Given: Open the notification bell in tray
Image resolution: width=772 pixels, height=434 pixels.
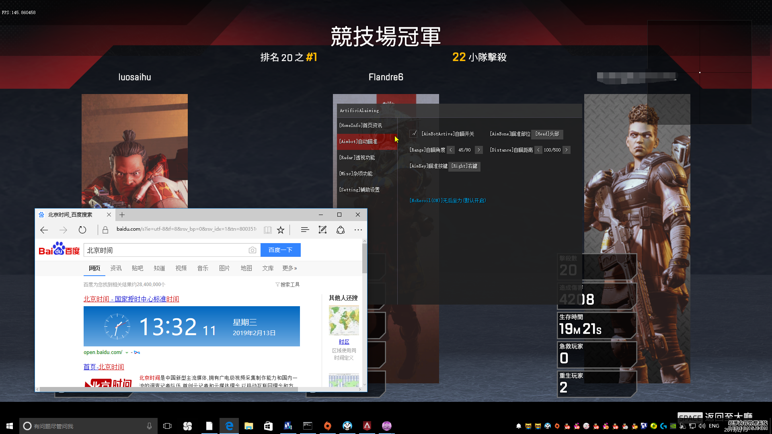Looking at the screenshot, I should pyautogui.click(x=519, y=426).
